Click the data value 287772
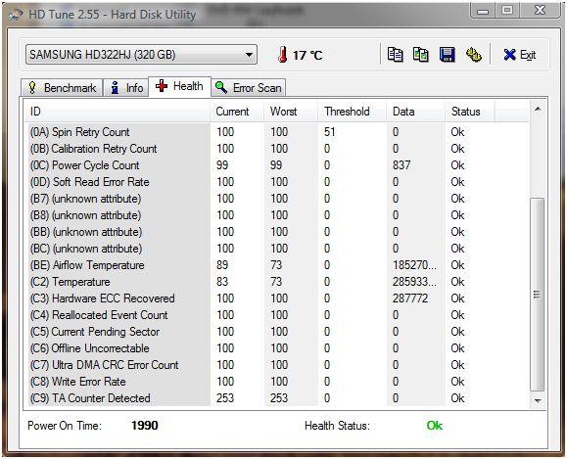The image size is (567, 459). (x=410, y=298)
